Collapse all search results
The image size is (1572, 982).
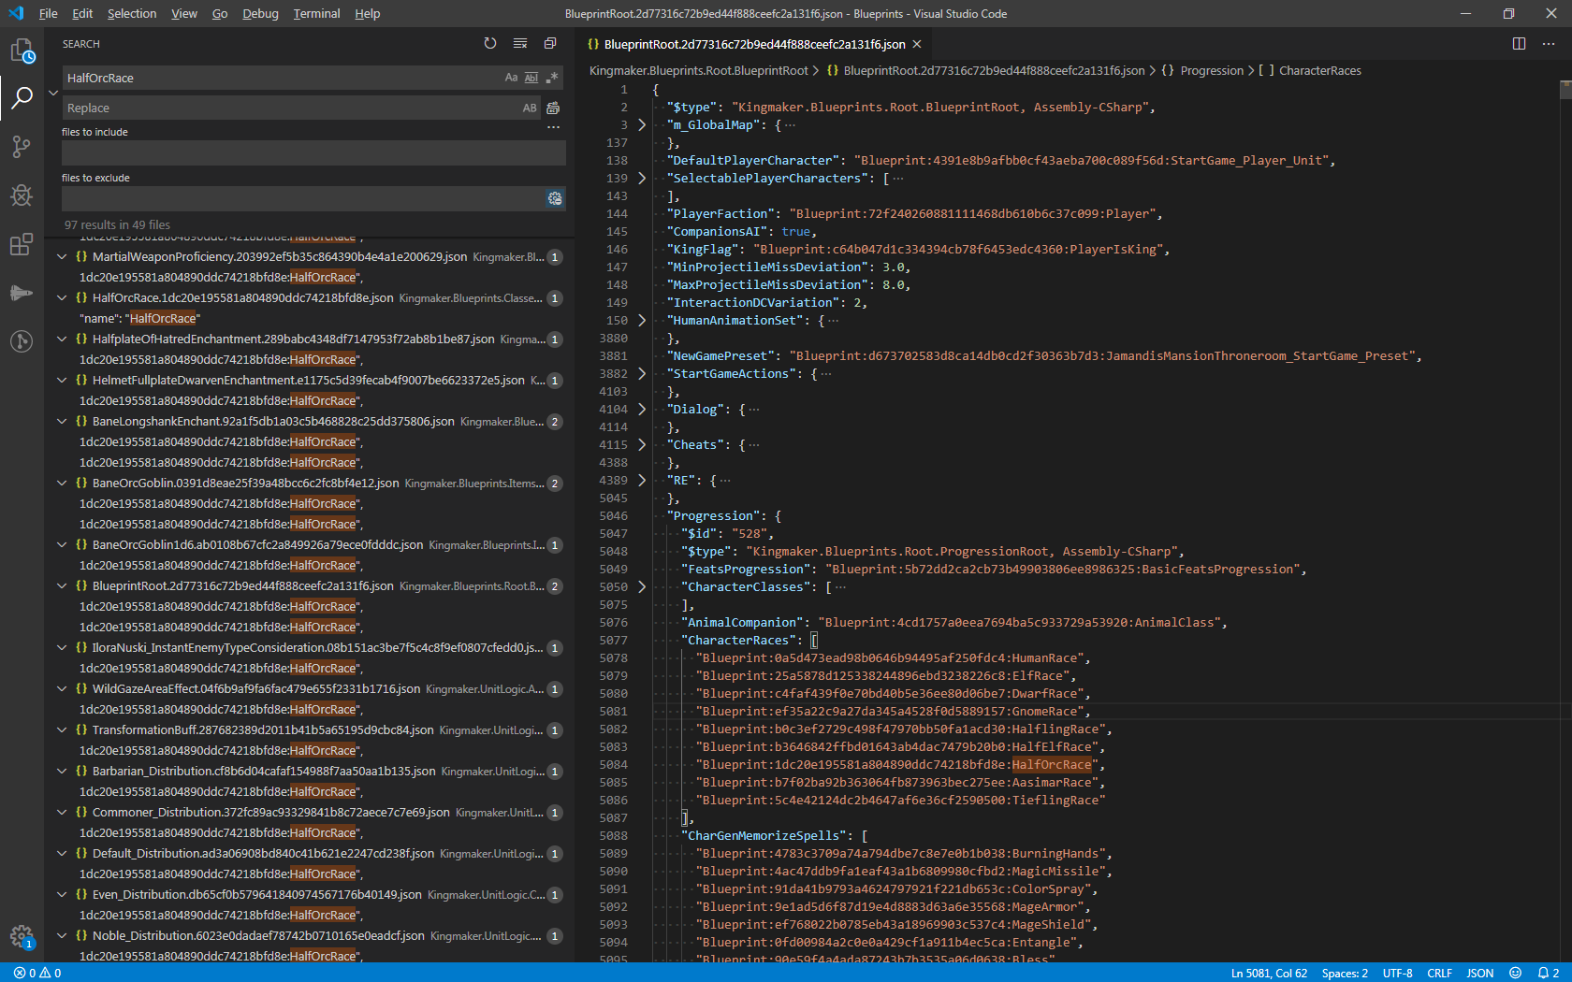(550, 44)
